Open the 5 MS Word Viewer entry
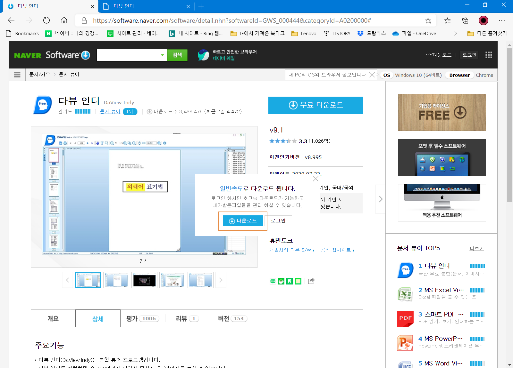Viewport: 513px width, 368px height. pos(441,364)
